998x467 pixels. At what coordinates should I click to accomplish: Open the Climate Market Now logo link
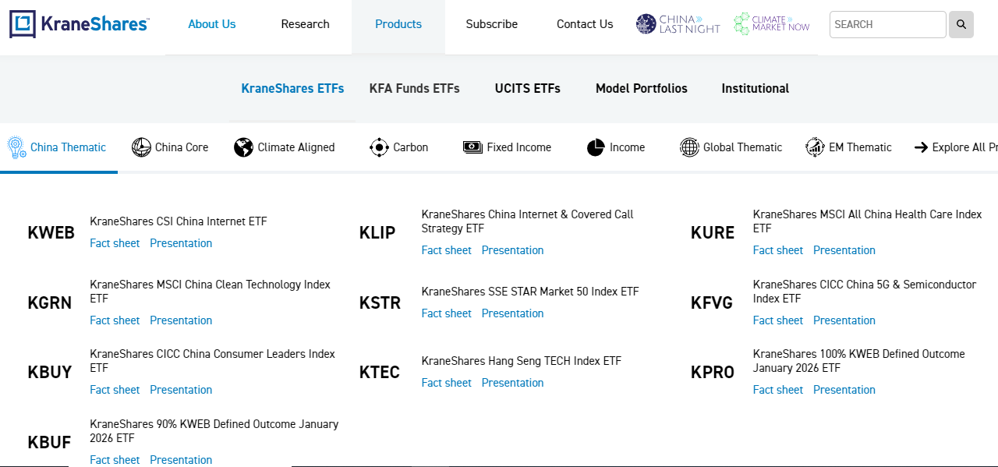click(771, 24)
